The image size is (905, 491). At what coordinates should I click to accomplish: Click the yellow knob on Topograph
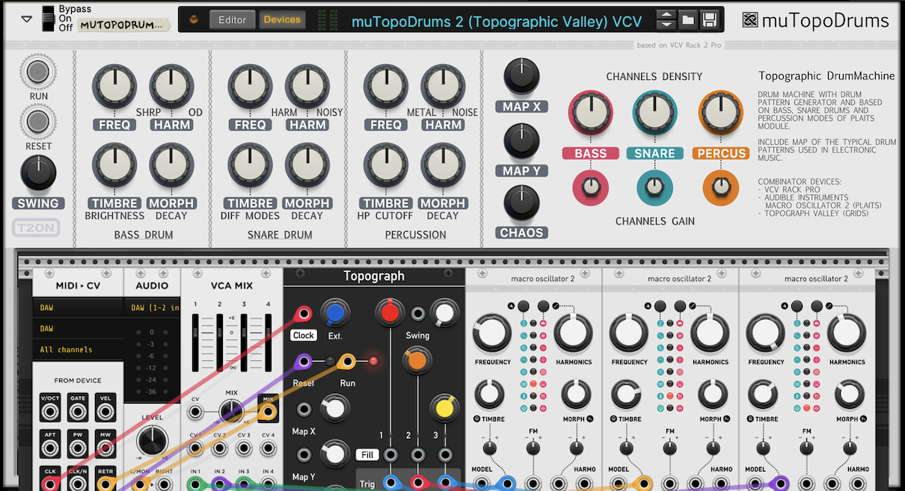[x=444, y=408]
